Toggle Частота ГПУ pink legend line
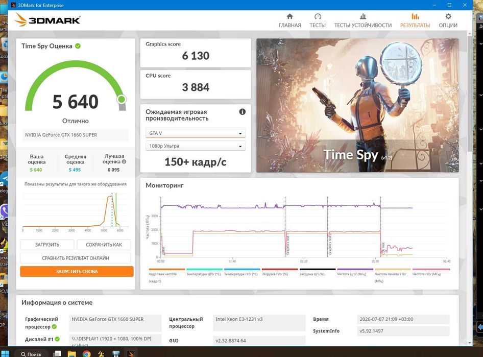The image size is (483, 357). [431, 269]
